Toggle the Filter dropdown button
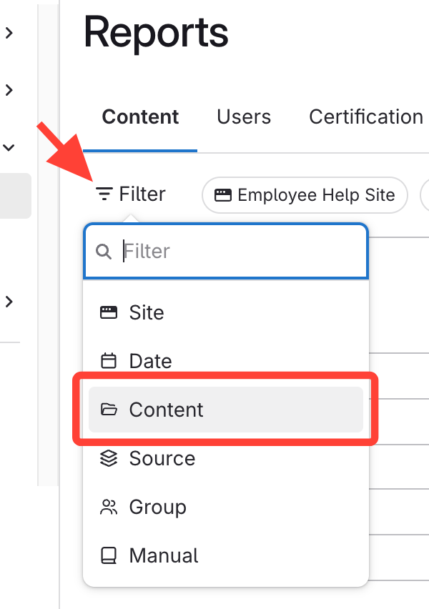This screenshot has width=429, height=609. coord(132,194)
